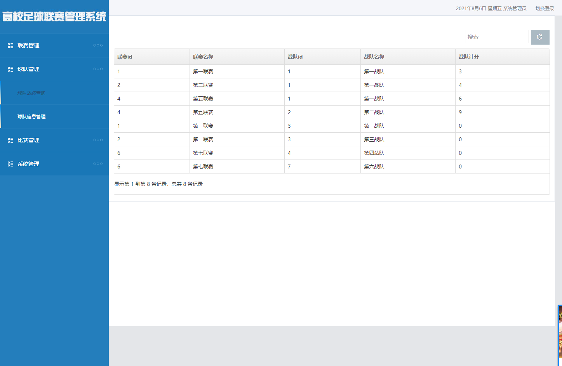The image size is (562, 366).
Task: Sort table by 联赛id column header
Action: [x=125, y=57]
